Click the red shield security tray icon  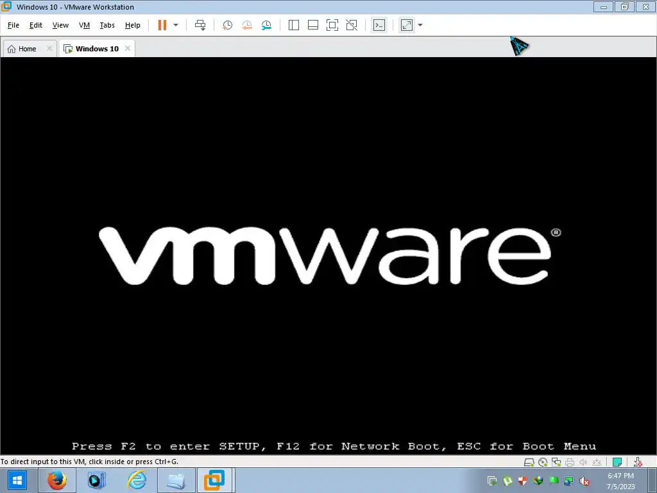pyautogui.click(x=522, y=480)
